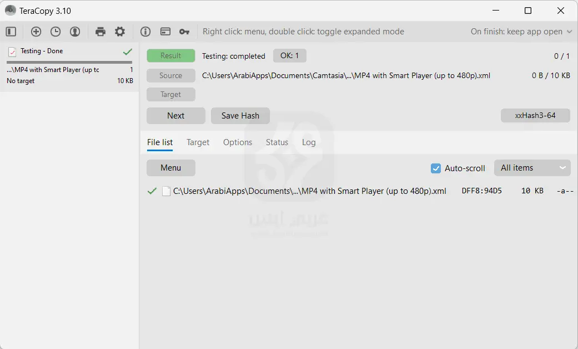The width and height of the screenshot is (578, 349).
Task: Toggle the Auto-scroll checkbox
Action: click(x=436, y=168)
